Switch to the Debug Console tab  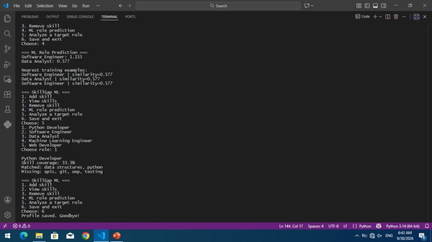(80, 17)
